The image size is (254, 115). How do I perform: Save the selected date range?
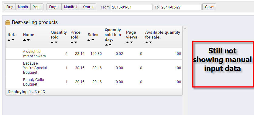tap(209, 7)
